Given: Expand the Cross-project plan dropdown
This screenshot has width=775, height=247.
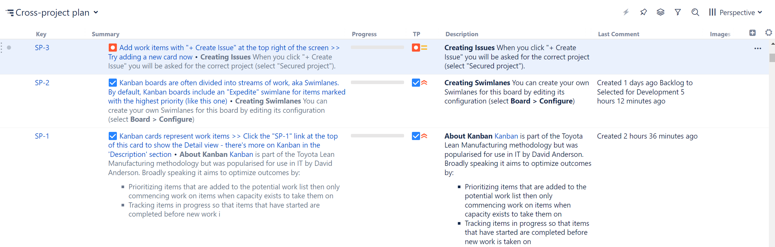Looking at the screenshot, I should [96, 12].
